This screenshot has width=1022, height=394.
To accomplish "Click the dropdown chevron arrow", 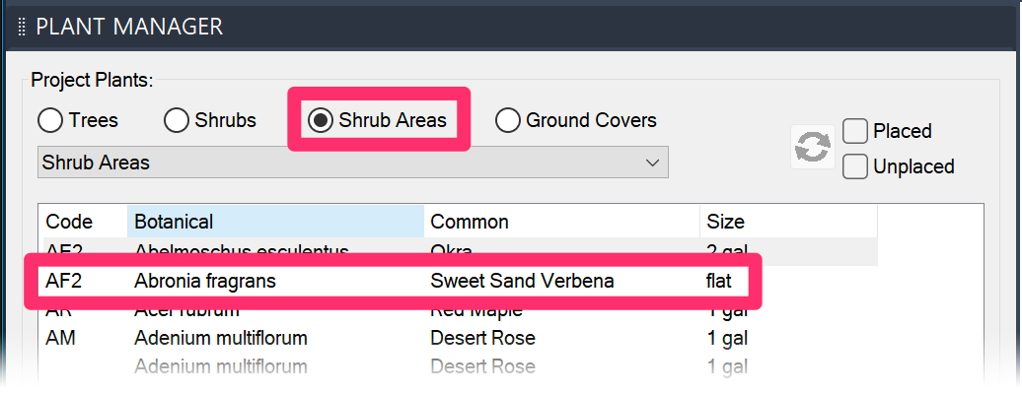I will (652, 163).
